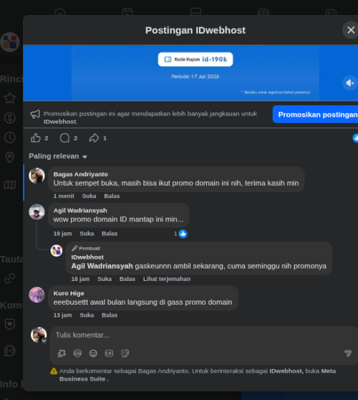Click the clock icon in the background sidebar
The width and height of the screenshot is (358, 400).
(10, 138)
